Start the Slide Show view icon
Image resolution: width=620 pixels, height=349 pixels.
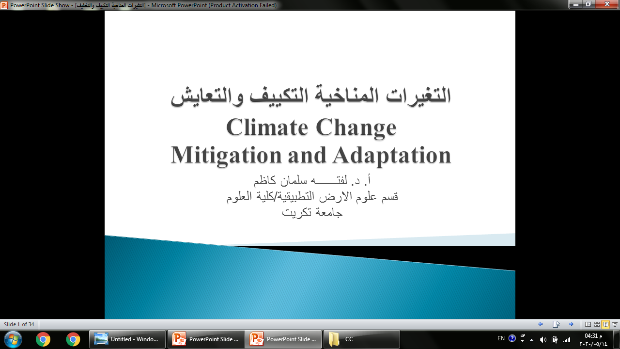615,324
